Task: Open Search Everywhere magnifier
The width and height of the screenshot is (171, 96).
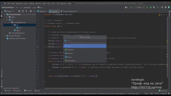Action: point(162,7)
